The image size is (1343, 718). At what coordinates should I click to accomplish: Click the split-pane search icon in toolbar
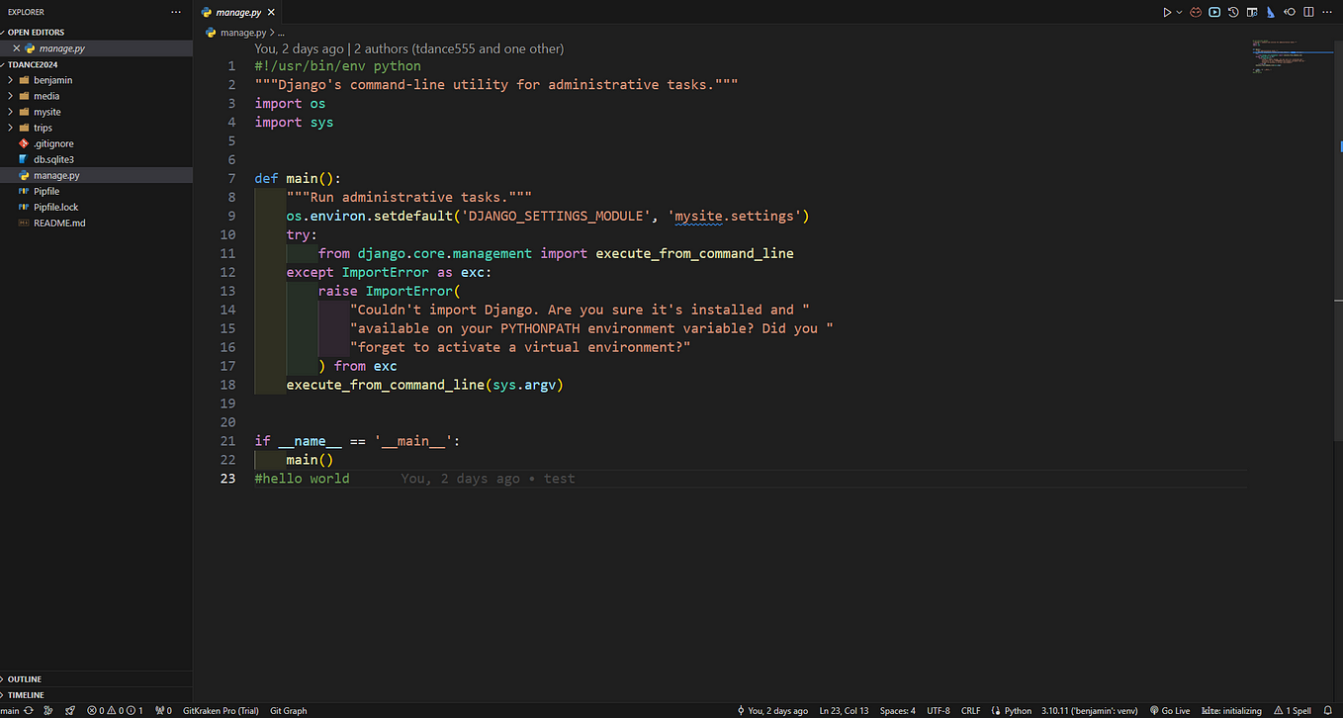(1252, 12)
